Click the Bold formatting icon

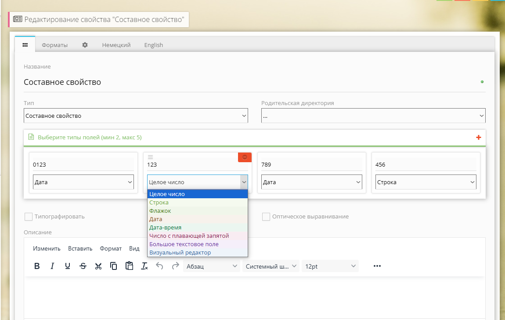coord(37,266)
